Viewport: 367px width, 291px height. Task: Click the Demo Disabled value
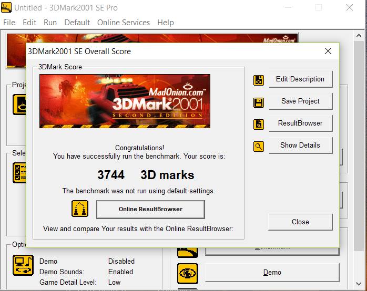pos(121,261)
